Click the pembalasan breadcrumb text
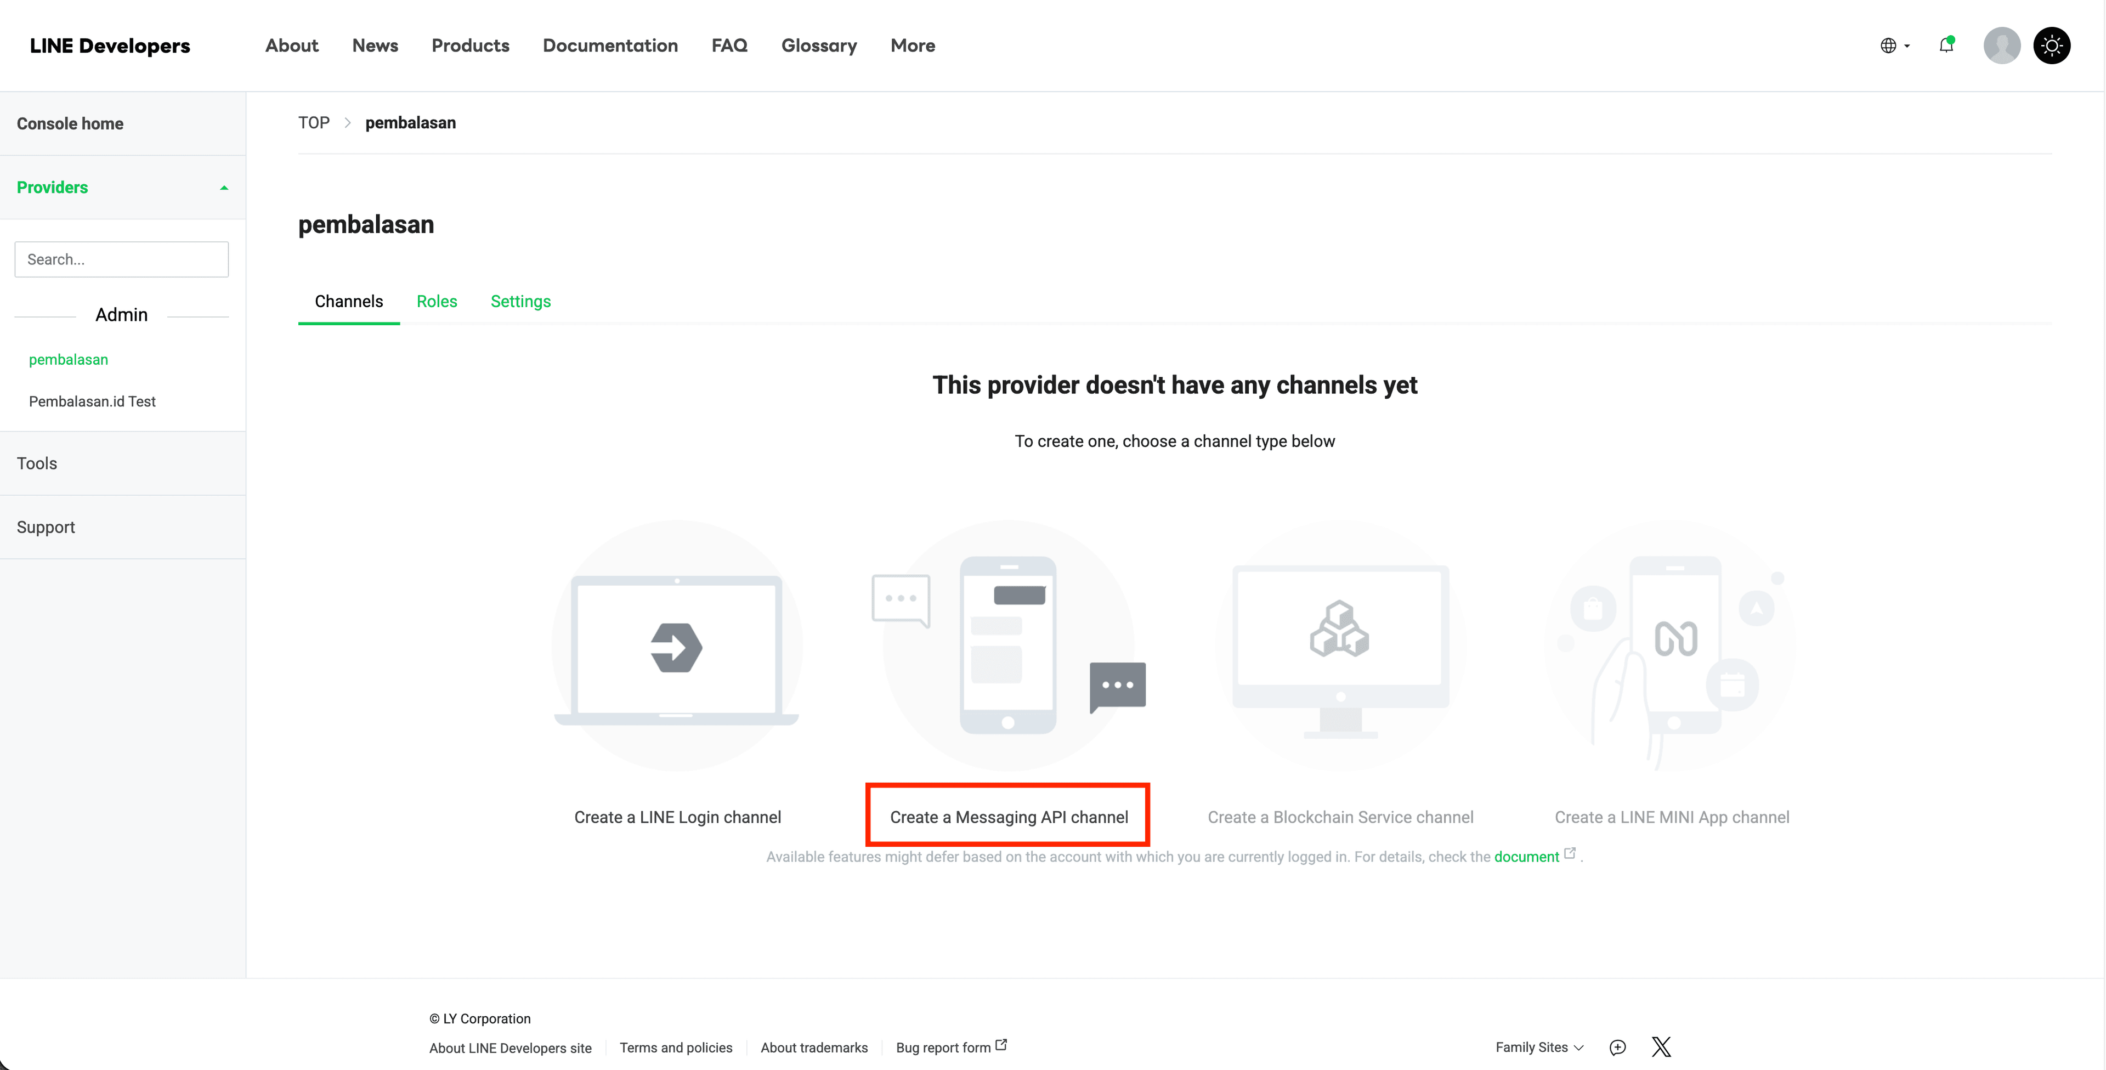 coord(410,123)
